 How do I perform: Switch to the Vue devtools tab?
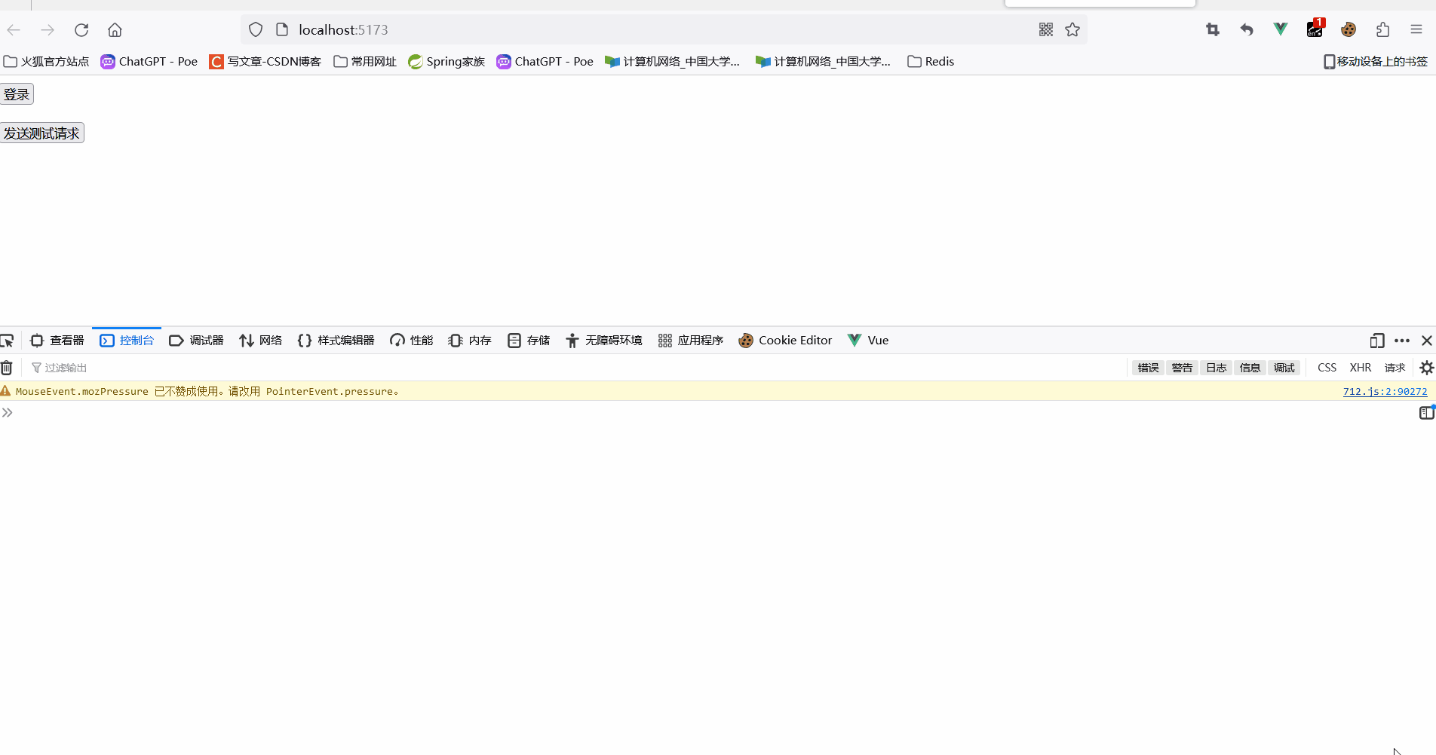868,341
